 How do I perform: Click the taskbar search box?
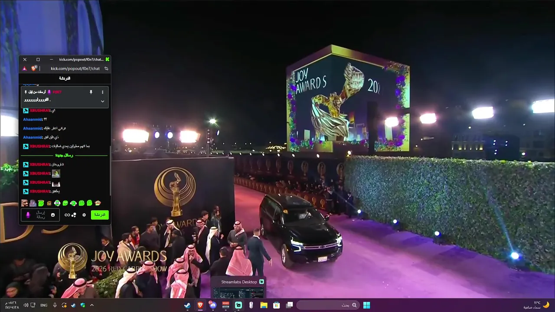pyautogui.click(x=328, y=305)
